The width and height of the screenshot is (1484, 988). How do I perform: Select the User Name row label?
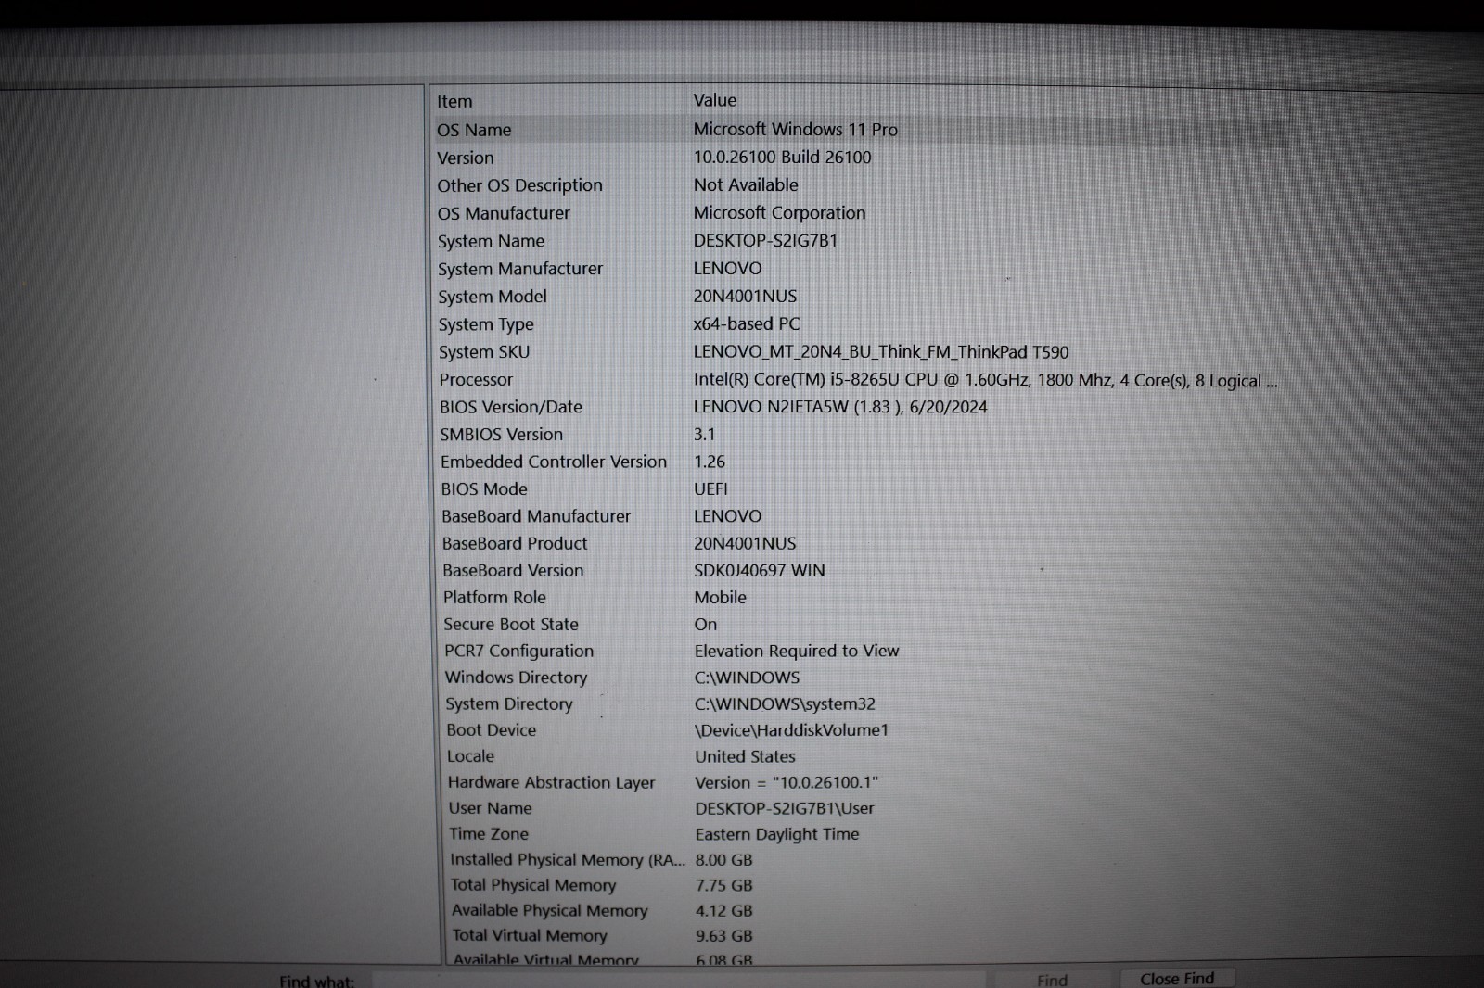pyautogui.click(x=491, y=808)
